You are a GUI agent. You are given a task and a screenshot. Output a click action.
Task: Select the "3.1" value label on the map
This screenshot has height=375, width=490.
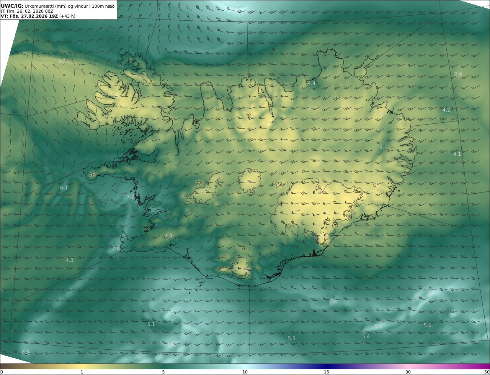[x=93, y=174]
